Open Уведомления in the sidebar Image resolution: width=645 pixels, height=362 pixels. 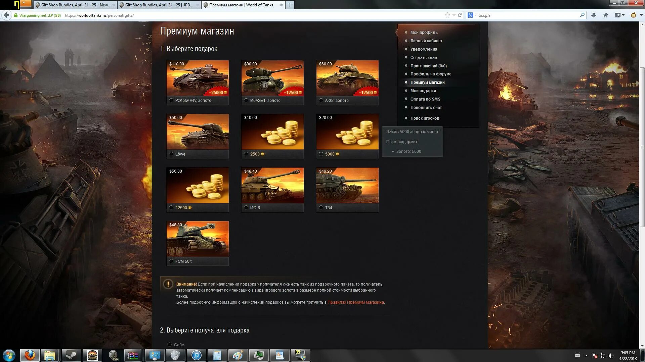point(424,49)
